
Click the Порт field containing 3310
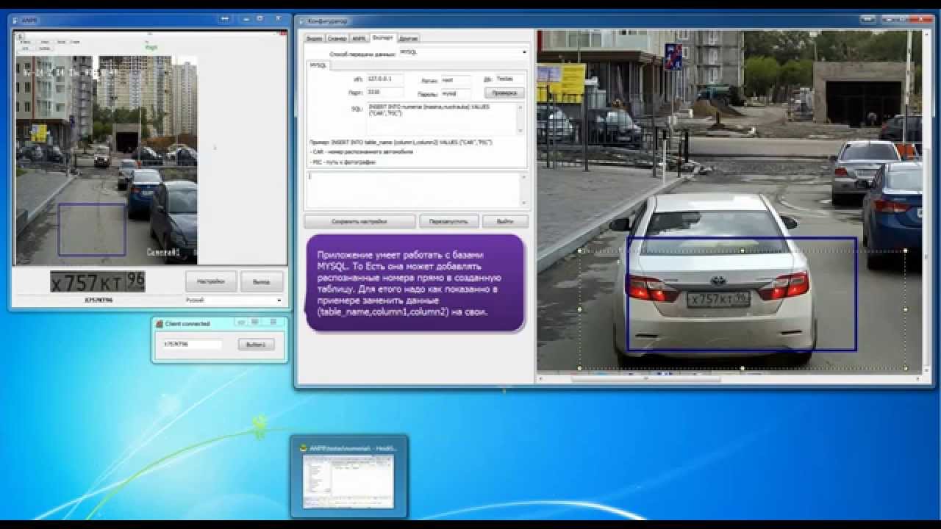384,93
